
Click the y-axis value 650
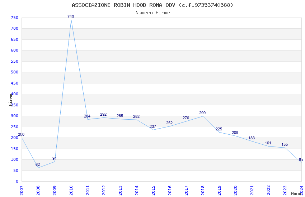(15, 39)
